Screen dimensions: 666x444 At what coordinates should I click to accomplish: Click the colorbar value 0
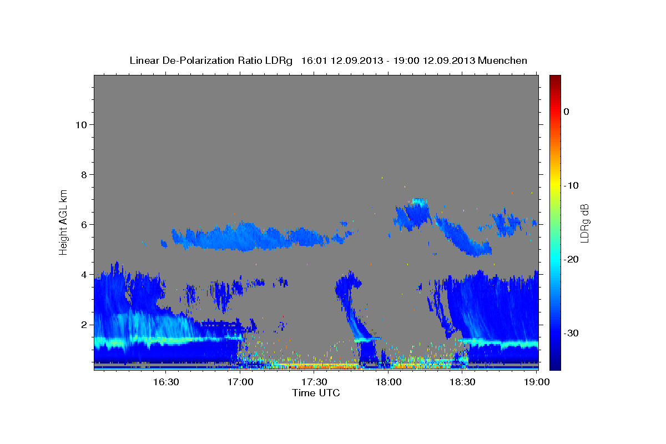click(x=566, y=112)
